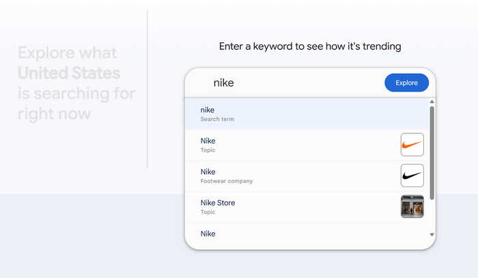Click the suggestion list scrollbar thumb
The height and width of the screenshot is (278, 478).
pyautogui.click(x=432, y=153)
